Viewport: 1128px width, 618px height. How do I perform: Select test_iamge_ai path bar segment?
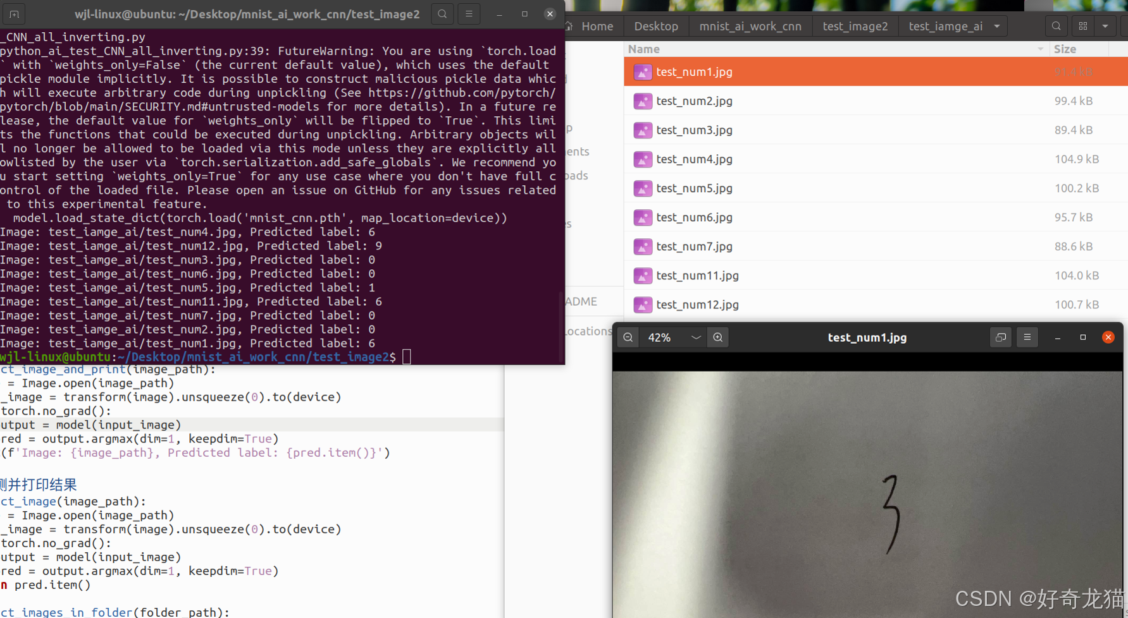coord(946,27)
